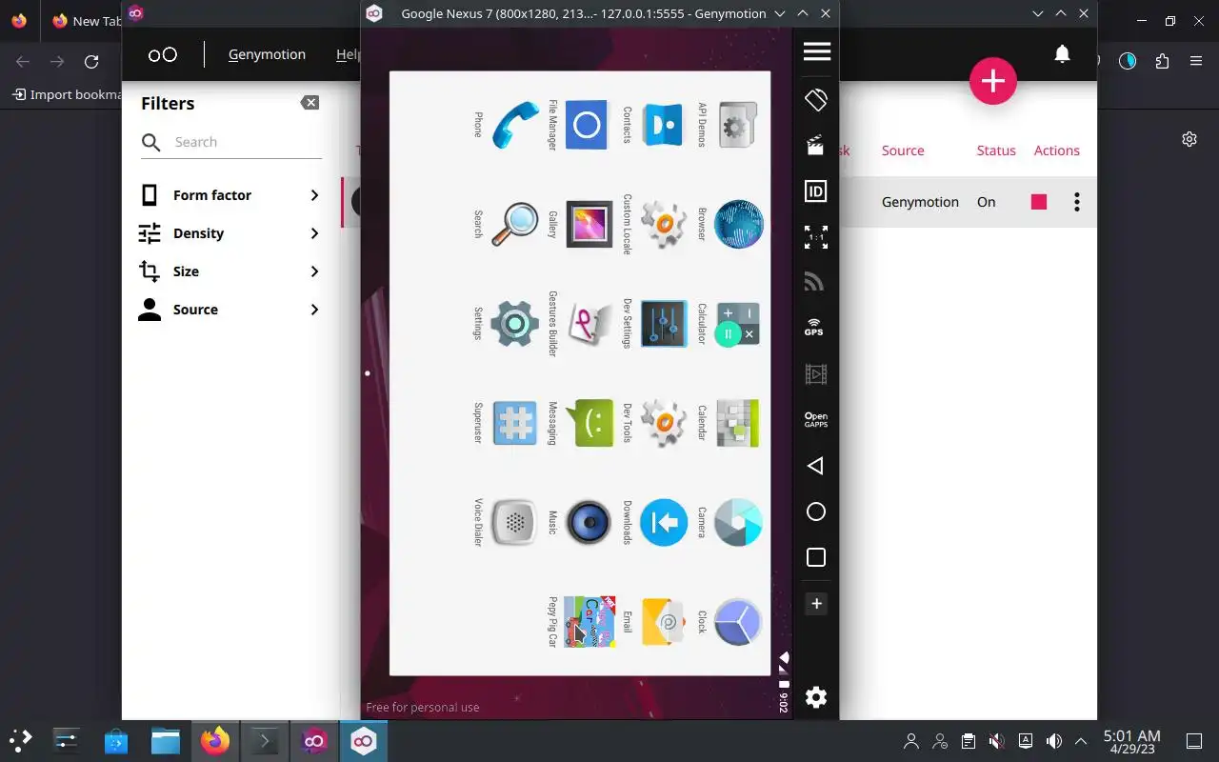Viewport: 1219px width, 762px height.
Task: Open the Downloads app
Action: point(663,522)
